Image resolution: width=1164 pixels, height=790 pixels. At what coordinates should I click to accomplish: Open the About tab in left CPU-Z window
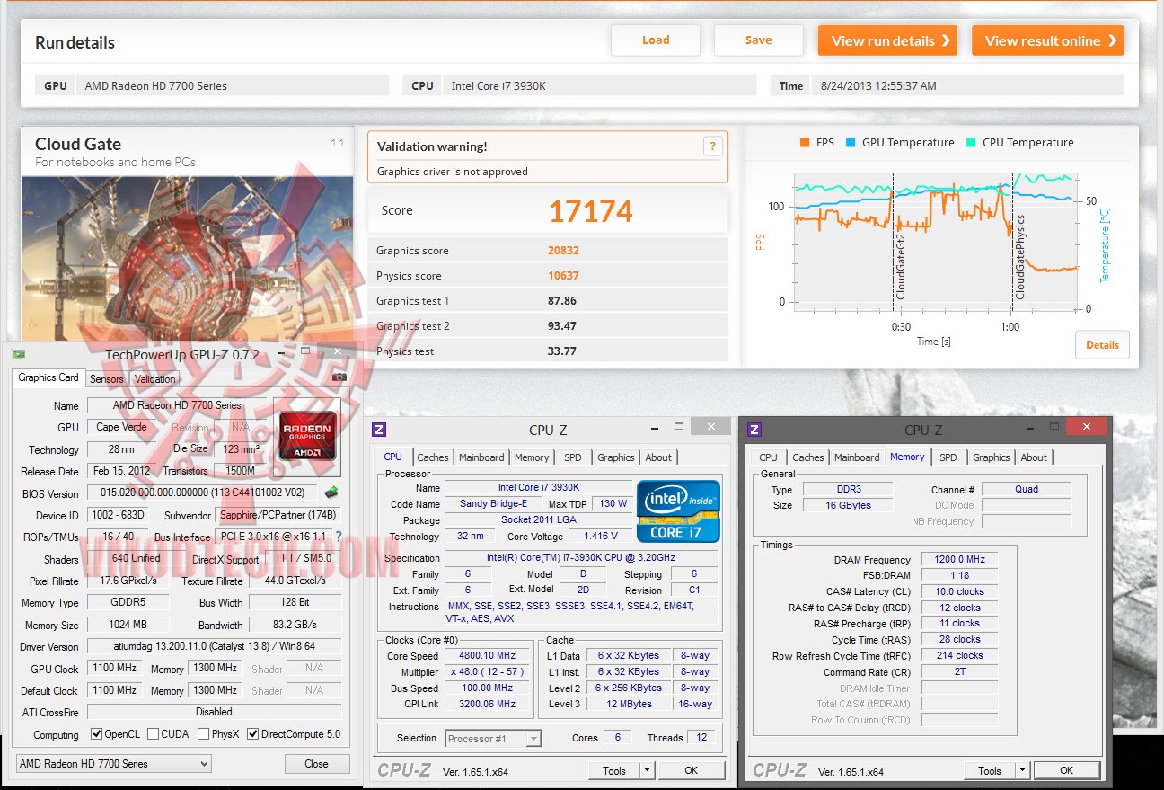(658, 457)
